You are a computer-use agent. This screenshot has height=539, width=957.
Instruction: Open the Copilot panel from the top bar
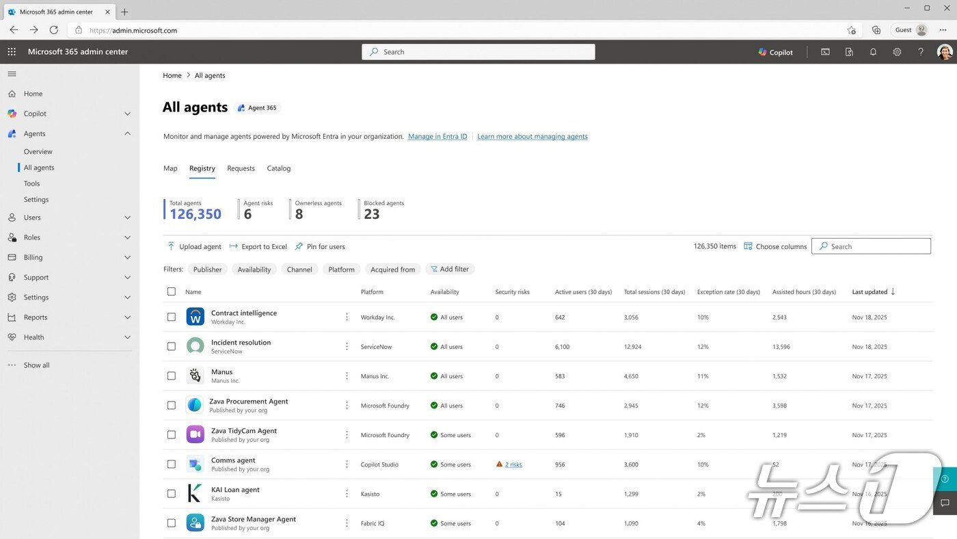[774, 51]
